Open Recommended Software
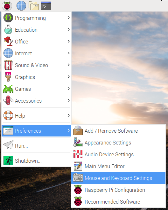This screenshot has width=168, height=210. click(x=118, y=201)
